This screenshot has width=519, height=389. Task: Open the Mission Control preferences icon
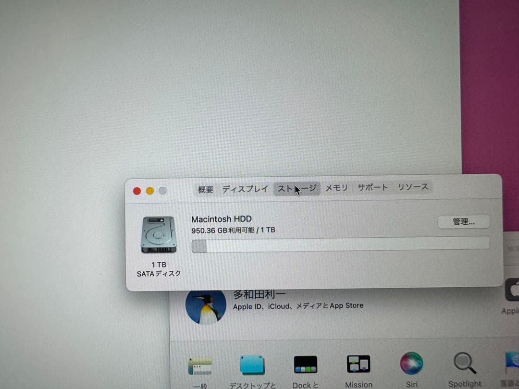[358, 366]
